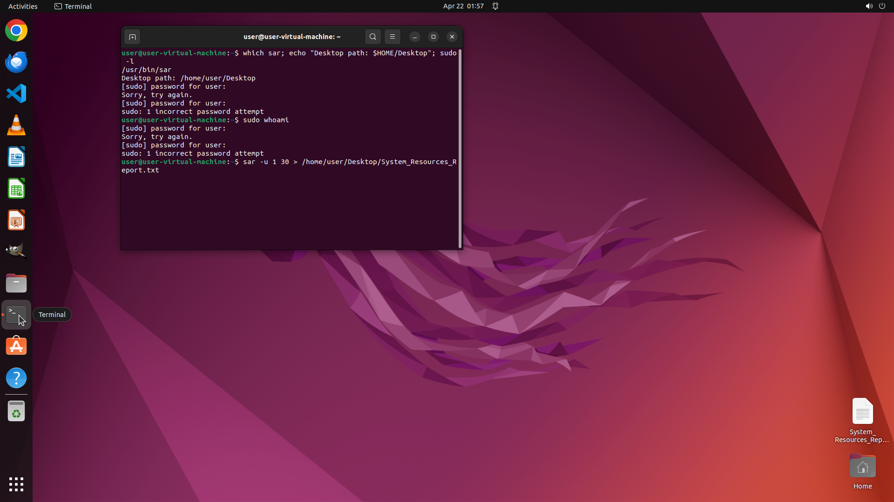Open the Files manager
This screenshot has width=894, height=502.
16,283
